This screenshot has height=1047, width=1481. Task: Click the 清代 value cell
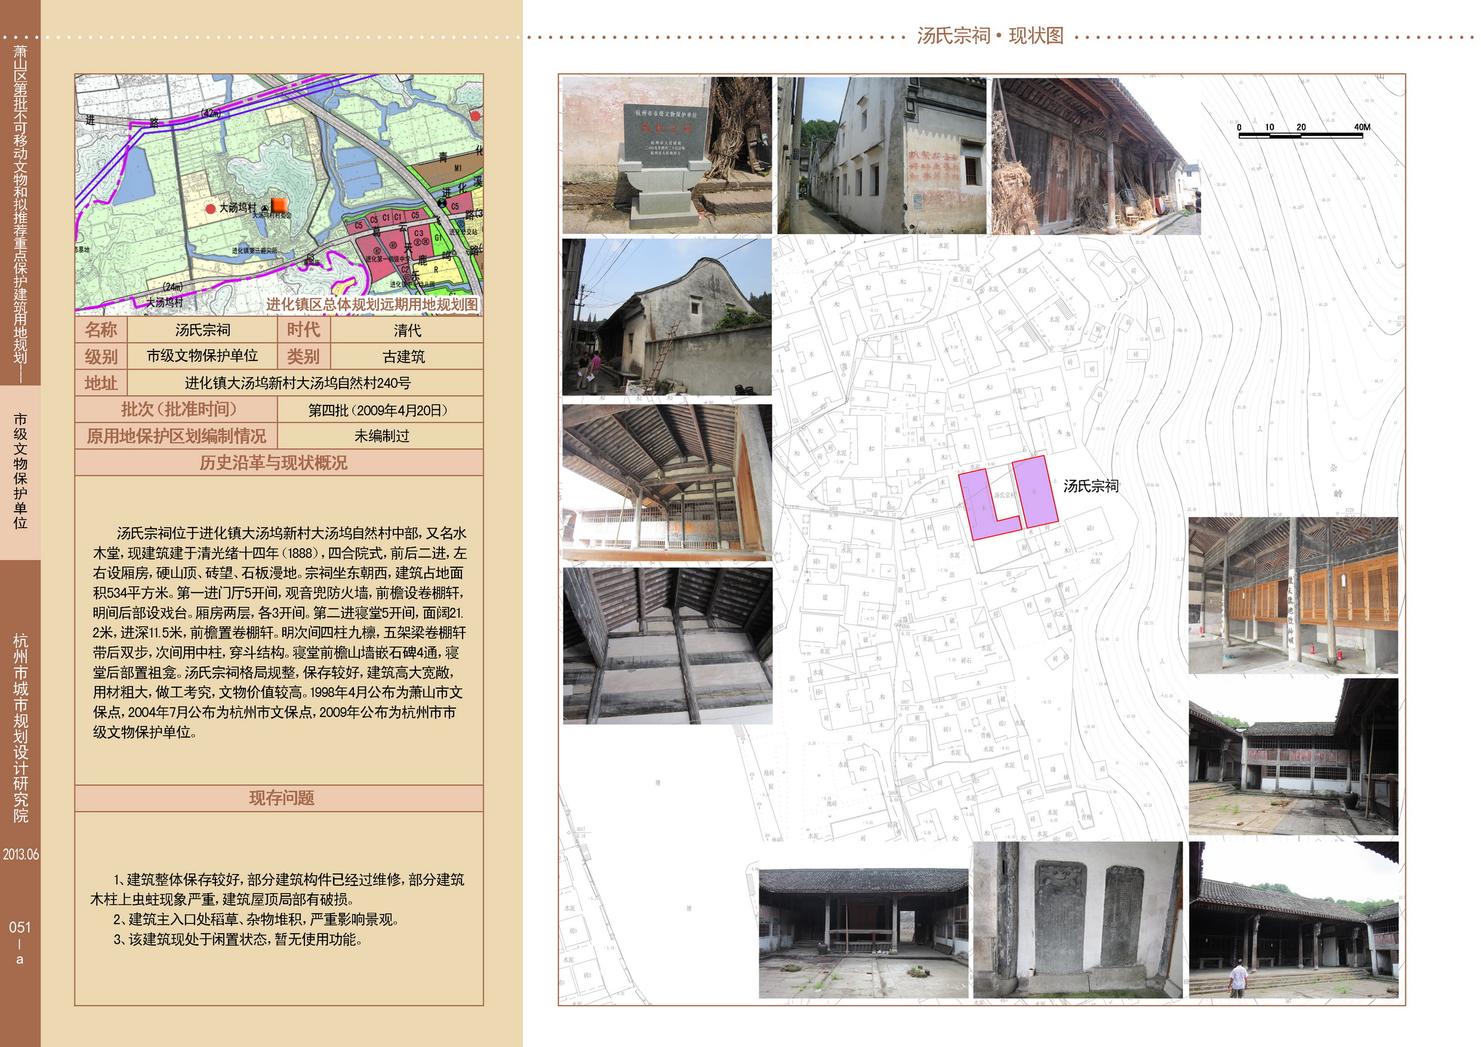[x=407, y=330]
